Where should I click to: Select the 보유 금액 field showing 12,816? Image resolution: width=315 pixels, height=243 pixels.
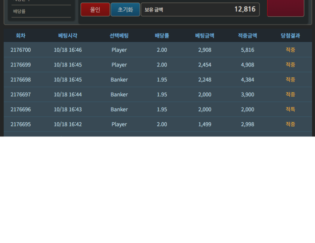coord(200,9)
